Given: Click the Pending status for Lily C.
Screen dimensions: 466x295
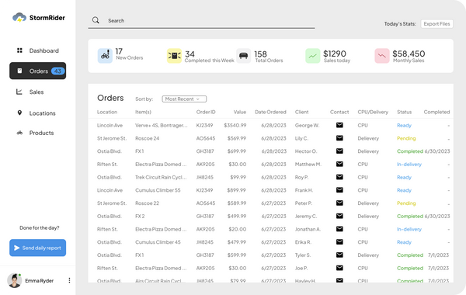Looking at the screenshot, I should pyautogui.click(x=406, y=138).
